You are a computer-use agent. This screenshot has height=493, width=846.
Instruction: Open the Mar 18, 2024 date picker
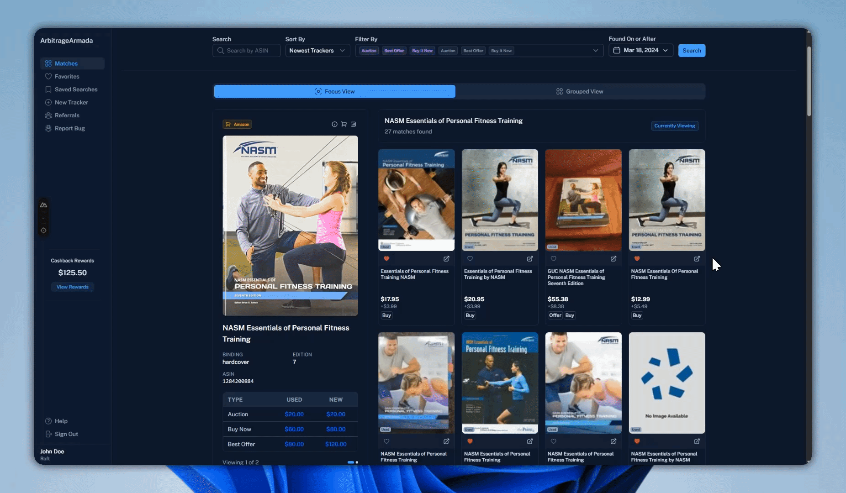(641, 50)
